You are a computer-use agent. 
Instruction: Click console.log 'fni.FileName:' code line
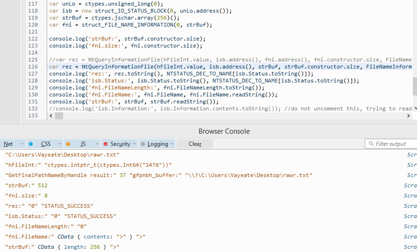click(x=163, y=95)
